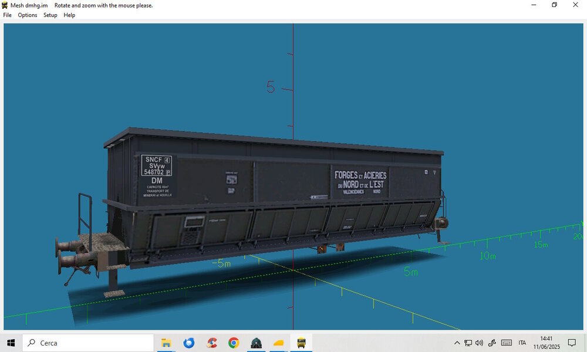The width and height of the screenshot is (587, 352).
Task: Restore down the Mesh viewer window
Action: pyautogui.click(x=555, y=5)
